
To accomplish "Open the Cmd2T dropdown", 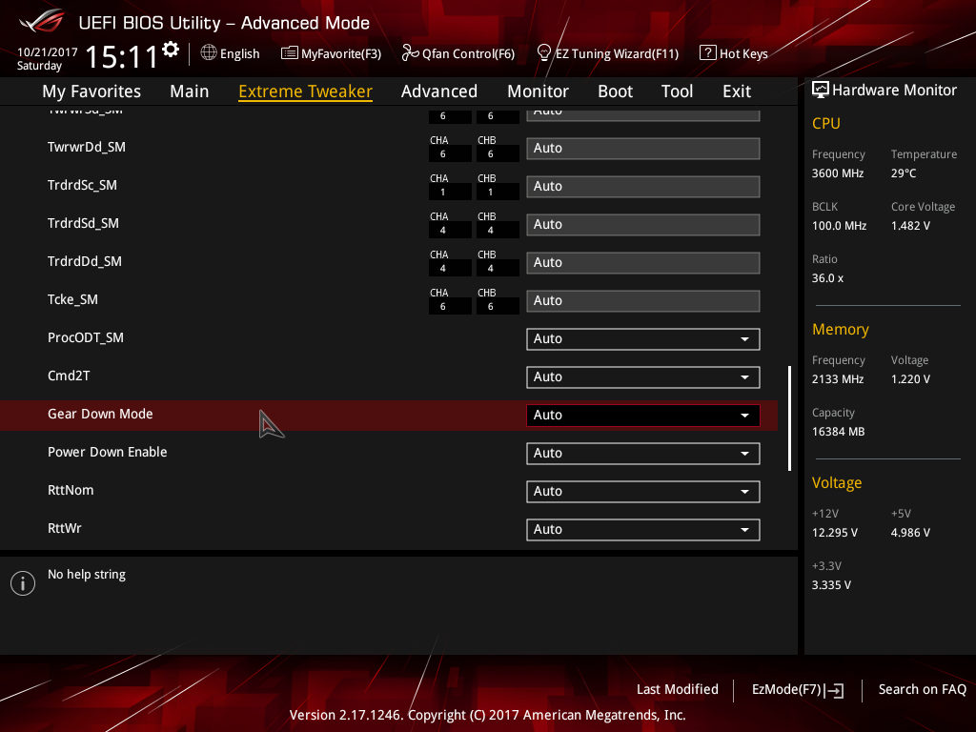I will point(643,377).
